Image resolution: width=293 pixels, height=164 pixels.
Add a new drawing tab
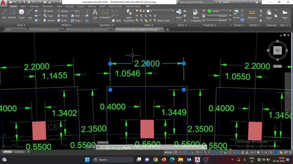168,30
